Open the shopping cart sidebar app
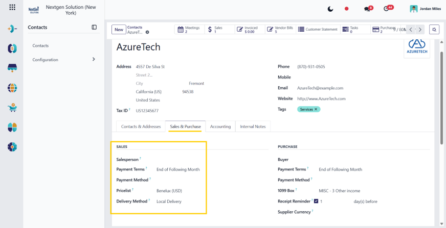The image size is (446, 228). (x=12, y=108)
